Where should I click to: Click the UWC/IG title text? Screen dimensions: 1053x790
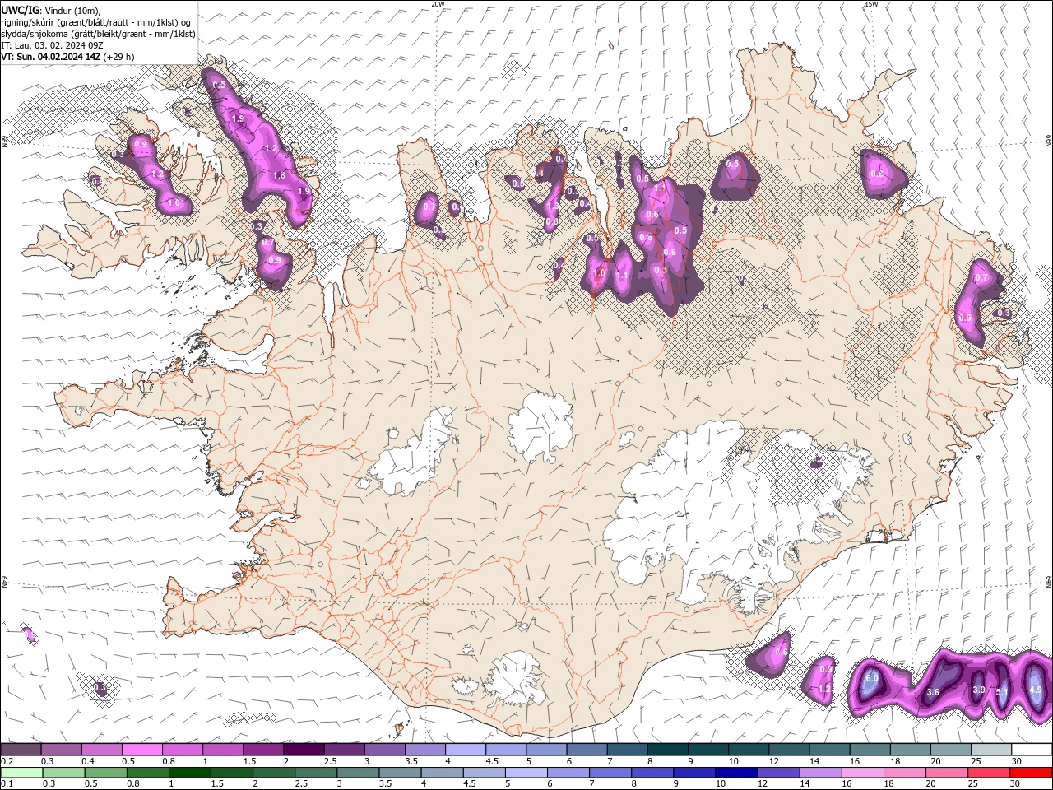point(20,10)
